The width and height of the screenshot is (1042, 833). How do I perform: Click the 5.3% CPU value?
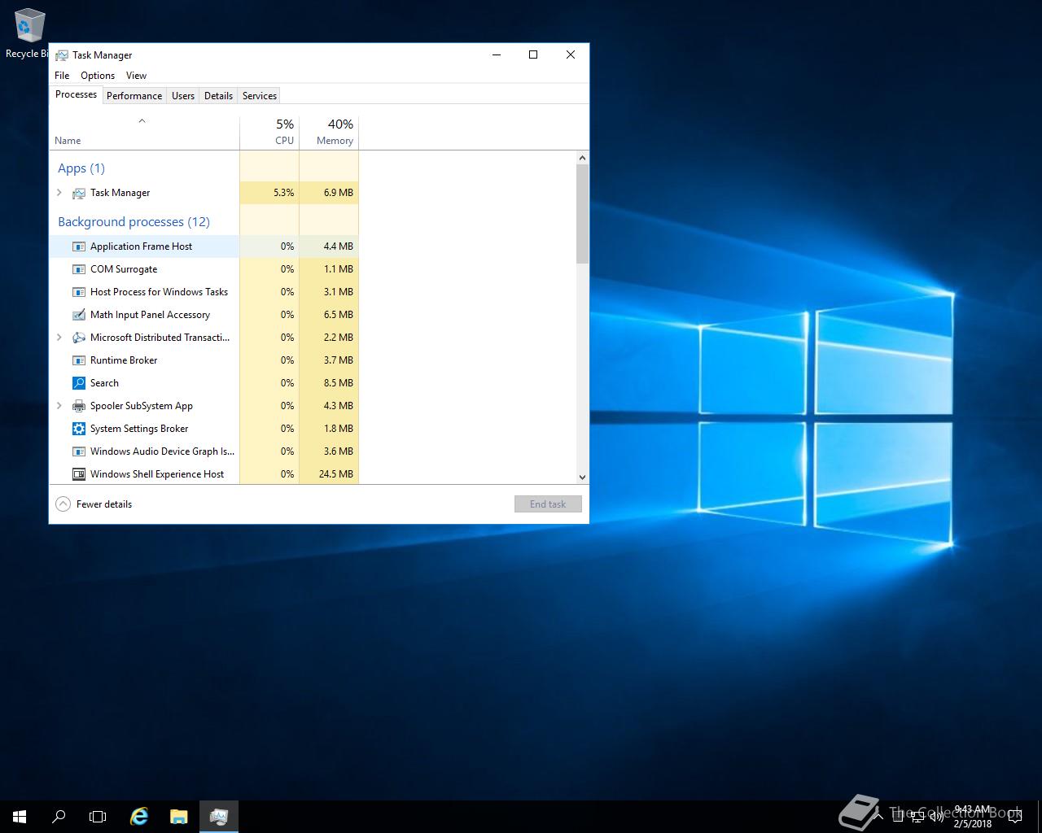(283, 193)
